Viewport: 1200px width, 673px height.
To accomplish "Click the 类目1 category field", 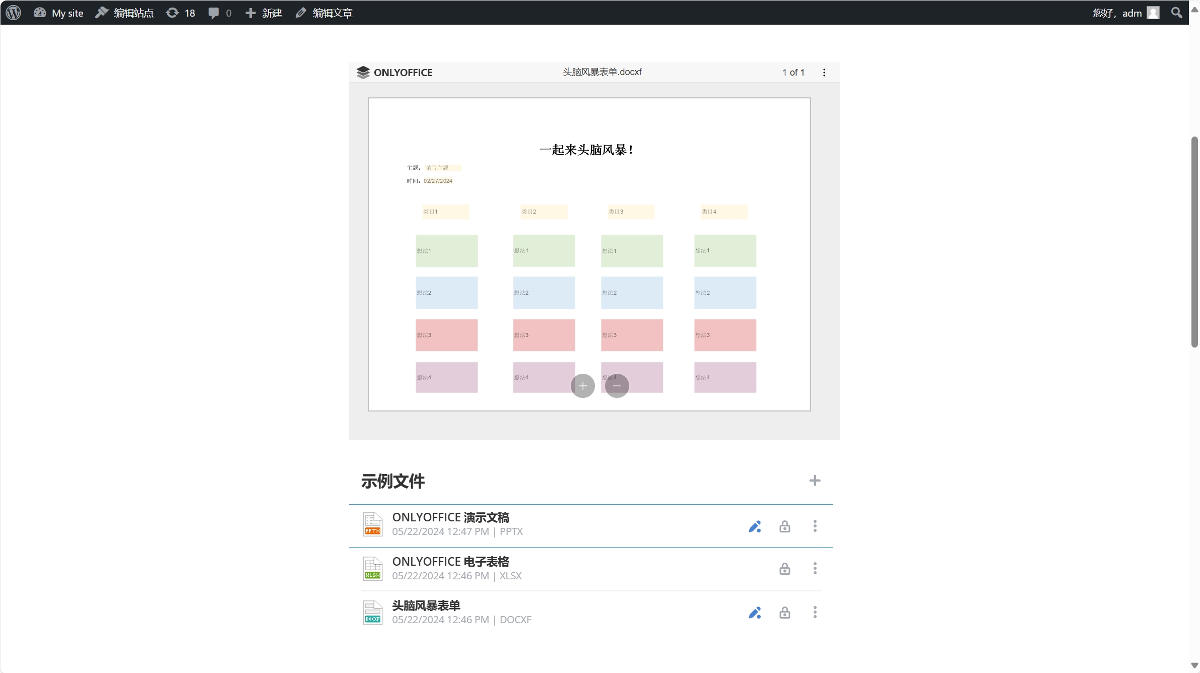I will [445, 212].
